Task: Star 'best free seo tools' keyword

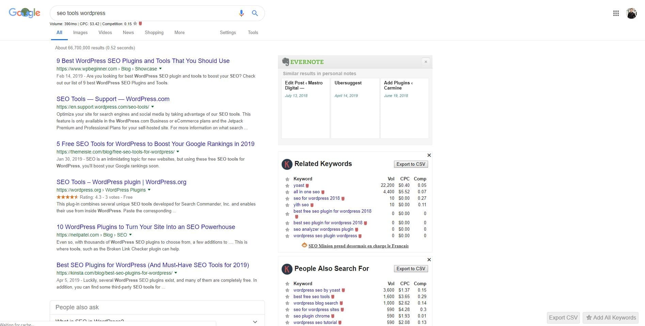Action: [287, 297]
